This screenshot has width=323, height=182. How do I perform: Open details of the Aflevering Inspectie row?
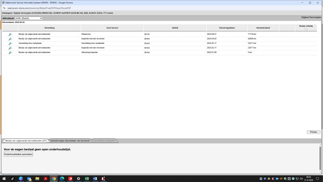click(x=10, y=53)
